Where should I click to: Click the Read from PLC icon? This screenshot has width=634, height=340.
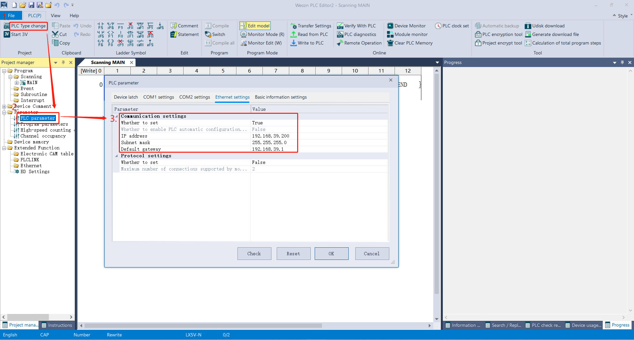(293, 34)
